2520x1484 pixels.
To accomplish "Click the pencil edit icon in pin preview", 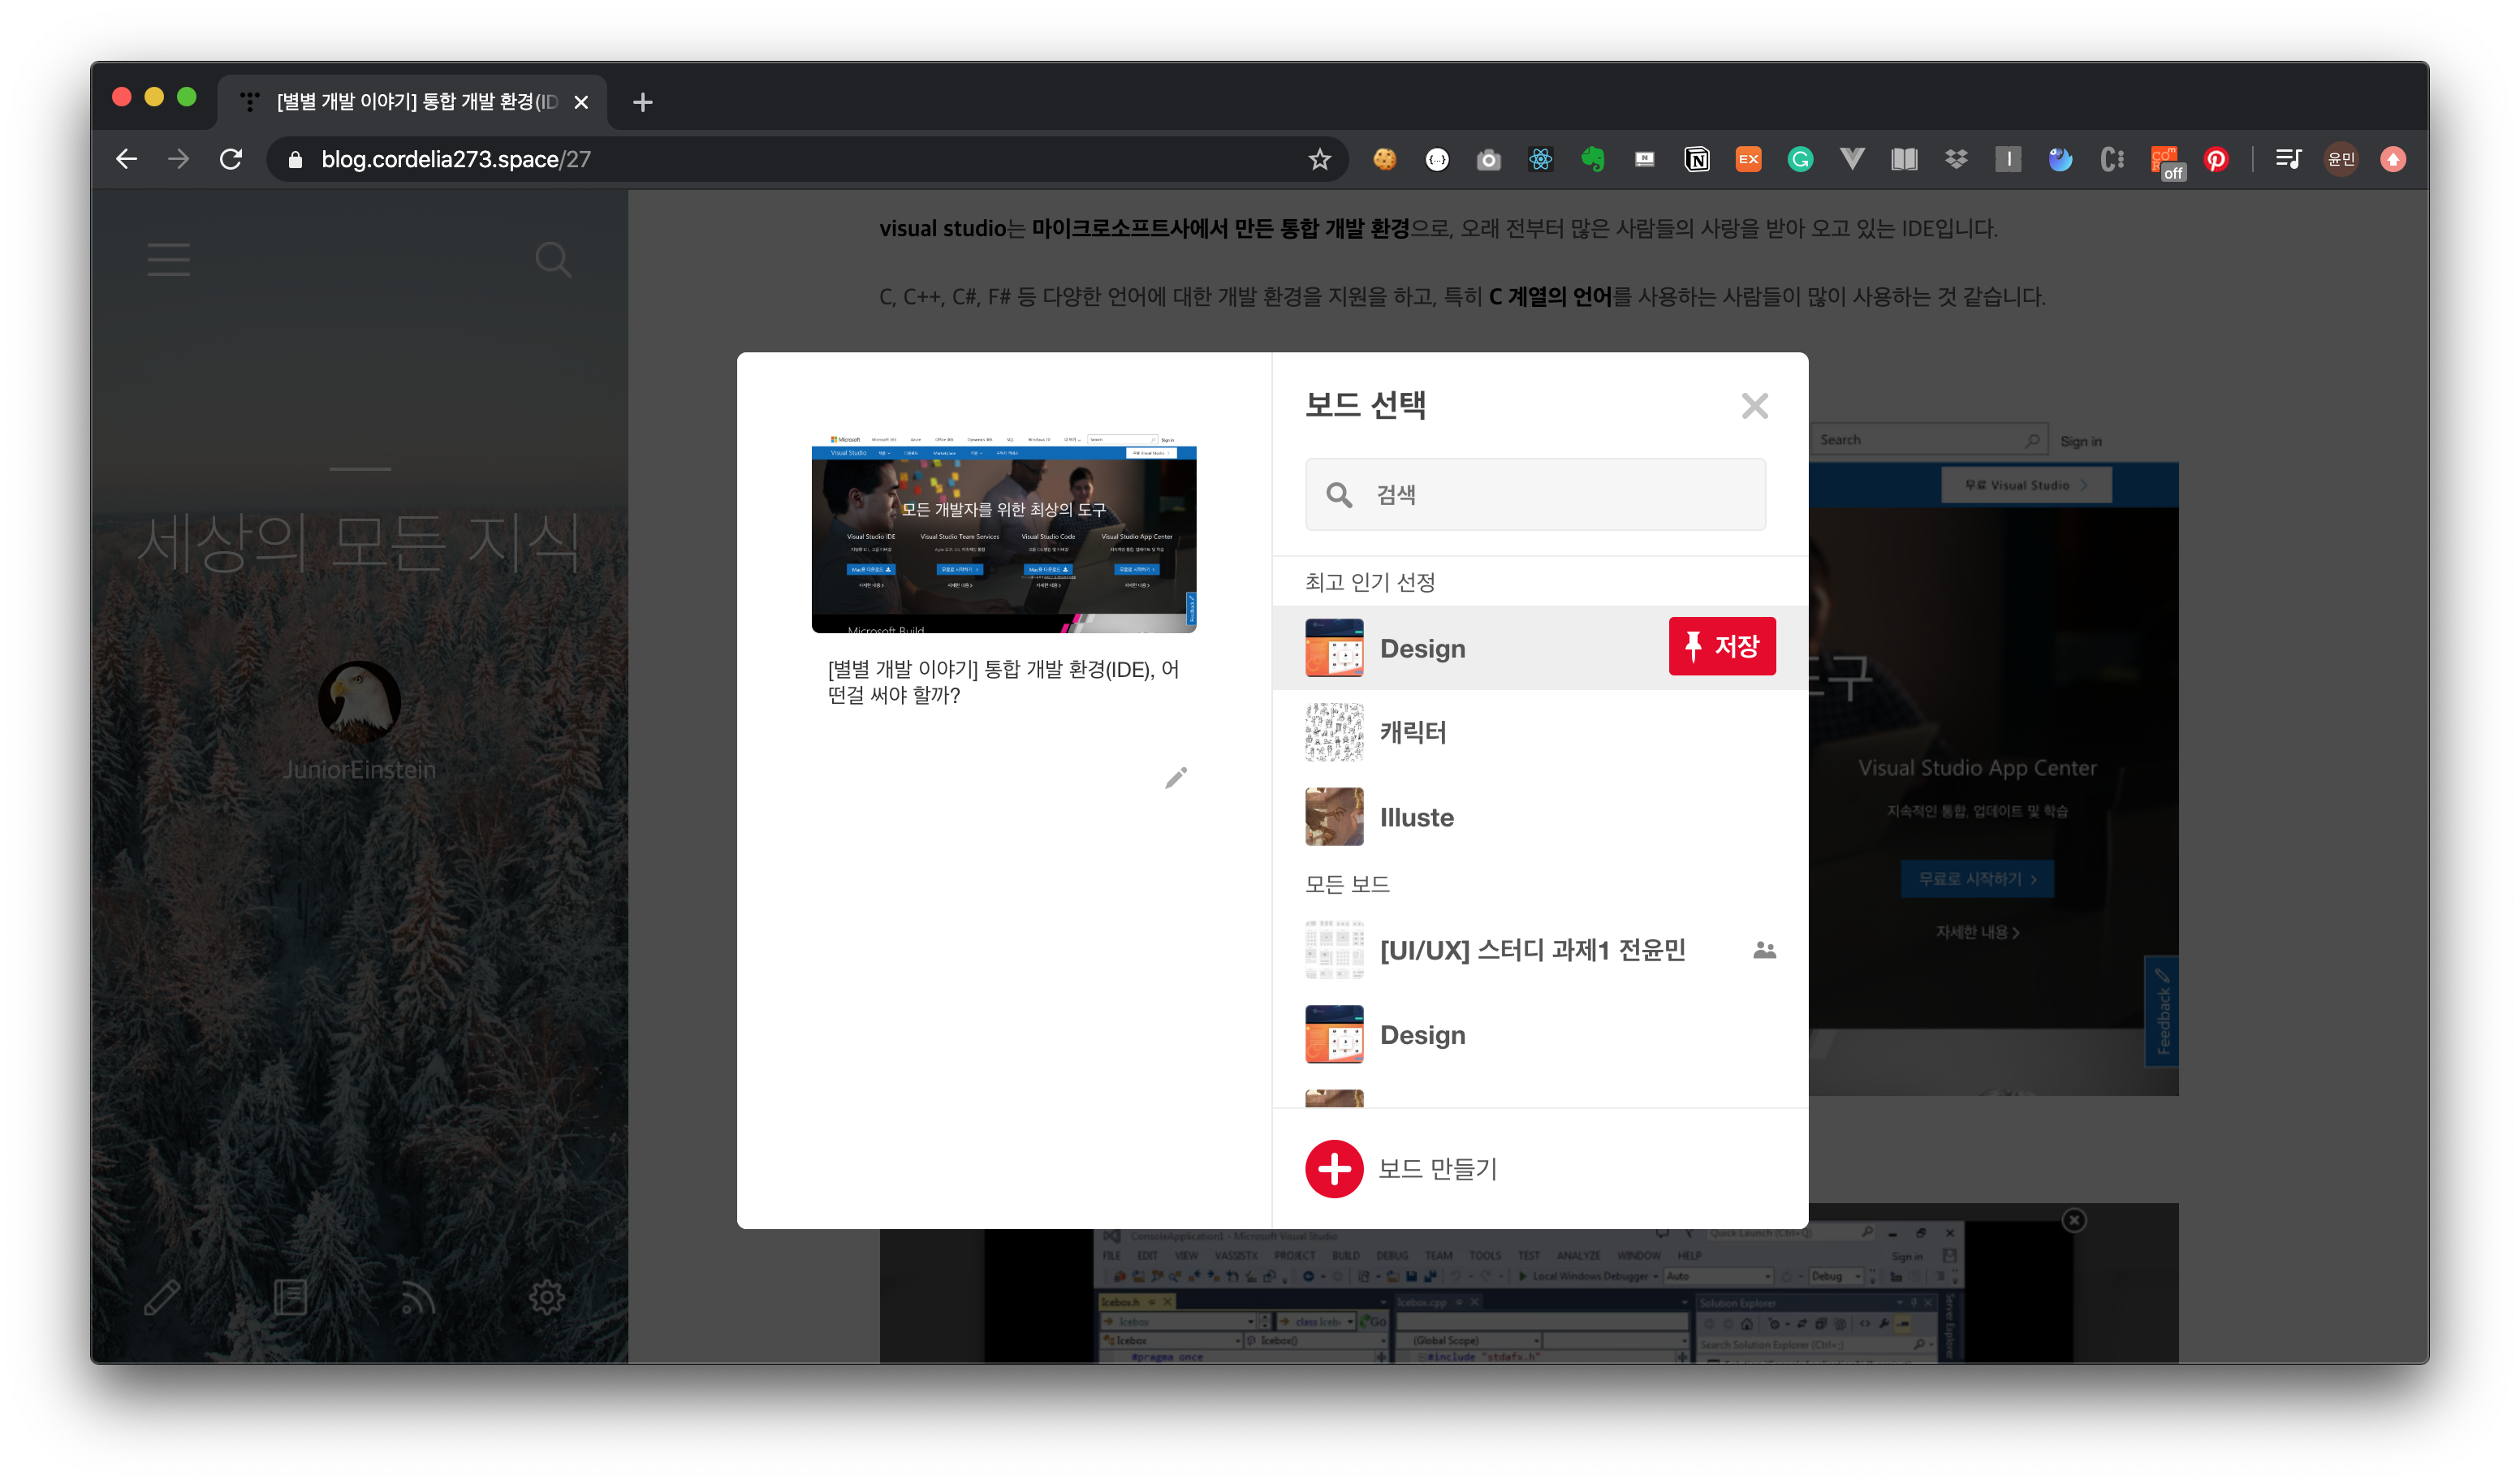I will (x=1176, y=777).
